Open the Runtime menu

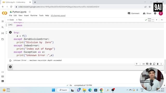coord(34,16)
